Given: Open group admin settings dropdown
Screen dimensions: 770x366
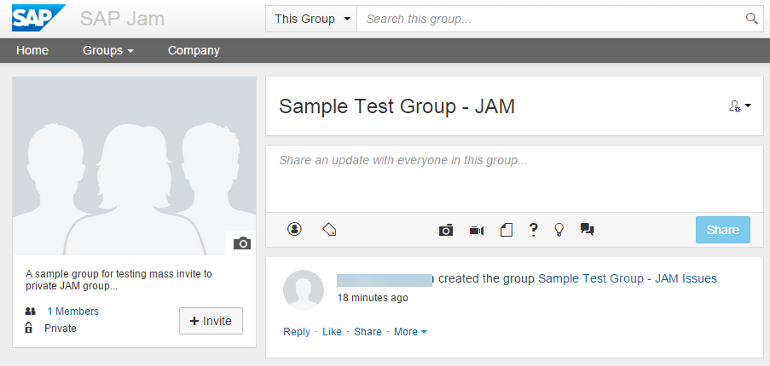Looking at the screenshot, I should pyautogui.click(x=739, y=106).
